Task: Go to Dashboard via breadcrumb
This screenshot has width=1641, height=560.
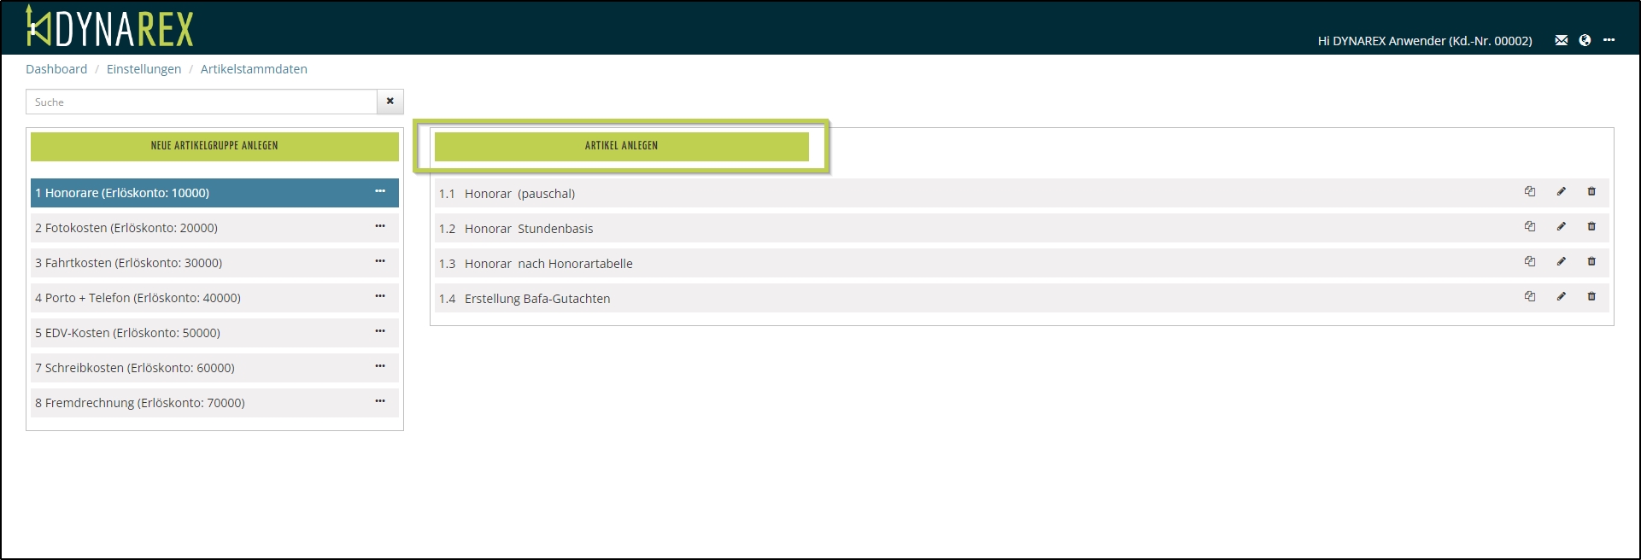Action: pos(56,69)
